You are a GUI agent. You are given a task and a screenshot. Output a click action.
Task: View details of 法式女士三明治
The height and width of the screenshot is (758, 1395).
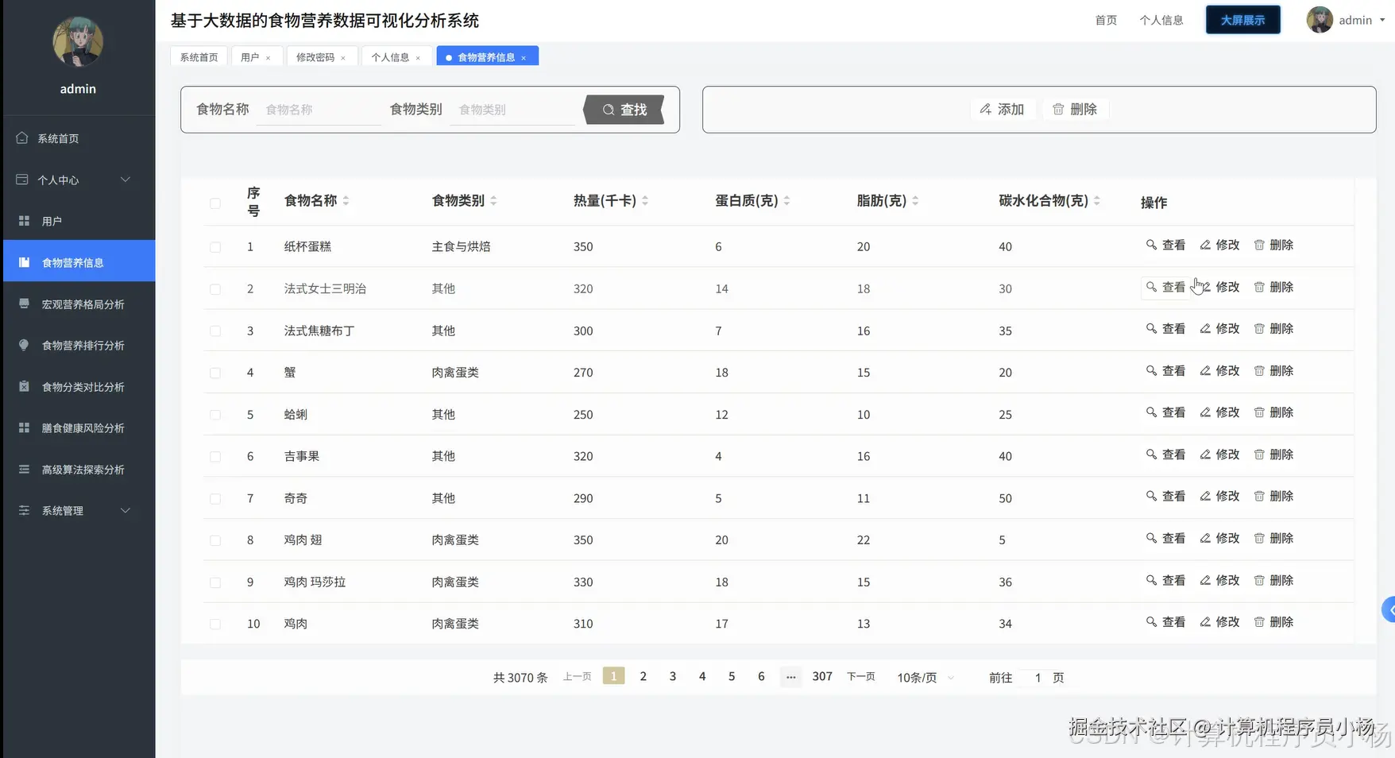(x=1165, y=287)
